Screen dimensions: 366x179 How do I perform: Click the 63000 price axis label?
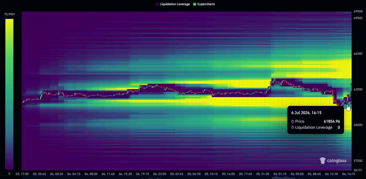[357, 89]
